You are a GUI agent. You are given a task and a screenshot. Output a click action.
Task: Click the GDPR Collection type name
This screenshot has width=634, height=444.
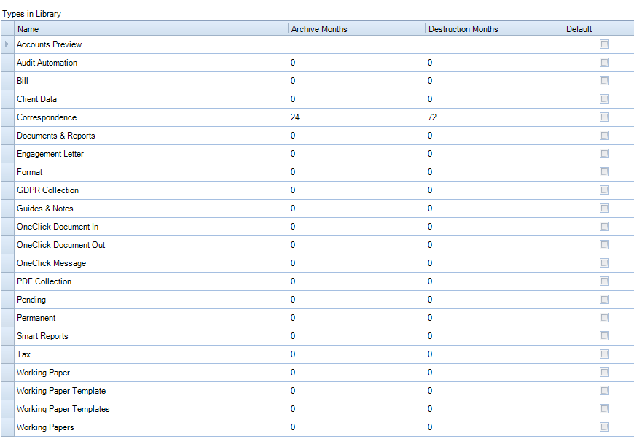point(47,190)
